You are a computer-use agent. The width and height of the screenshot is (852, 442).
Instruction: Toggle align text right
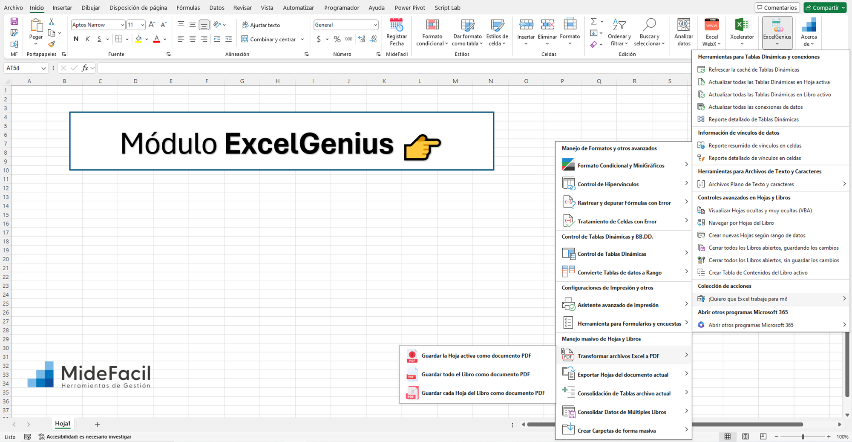point(204,39)
